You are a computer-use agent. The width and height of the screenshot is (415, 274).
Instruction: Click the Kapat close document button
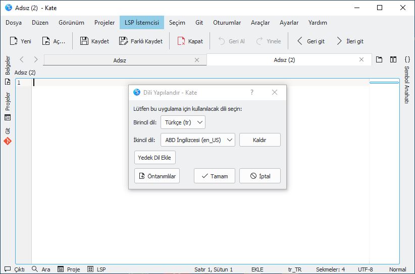(x=190, y=41)
